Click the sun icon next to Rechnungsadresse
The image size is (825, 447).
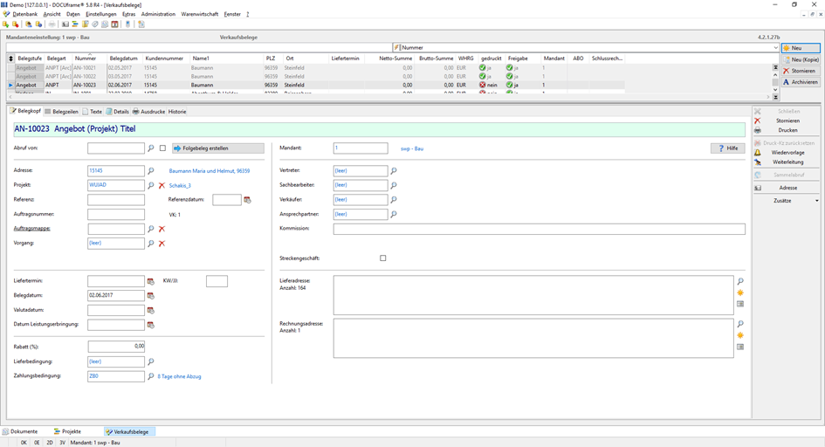point(740,335)
